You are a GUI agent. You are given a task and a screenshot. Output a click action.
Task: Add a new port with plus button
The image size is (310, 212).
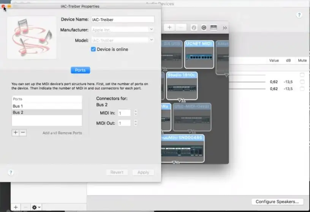(16, 133)
